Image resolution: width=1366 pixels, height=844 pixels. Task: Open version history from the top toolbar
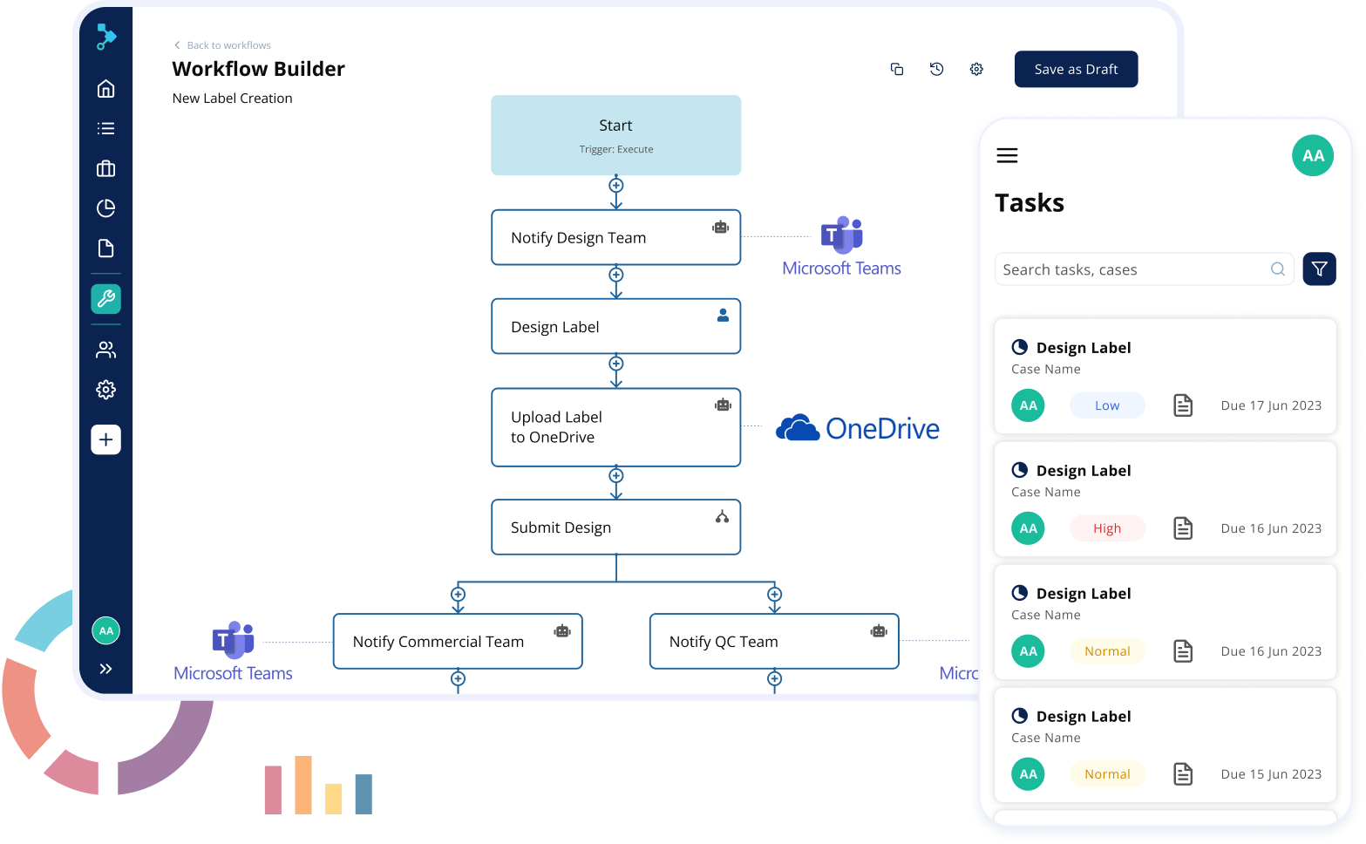[936, 69]
